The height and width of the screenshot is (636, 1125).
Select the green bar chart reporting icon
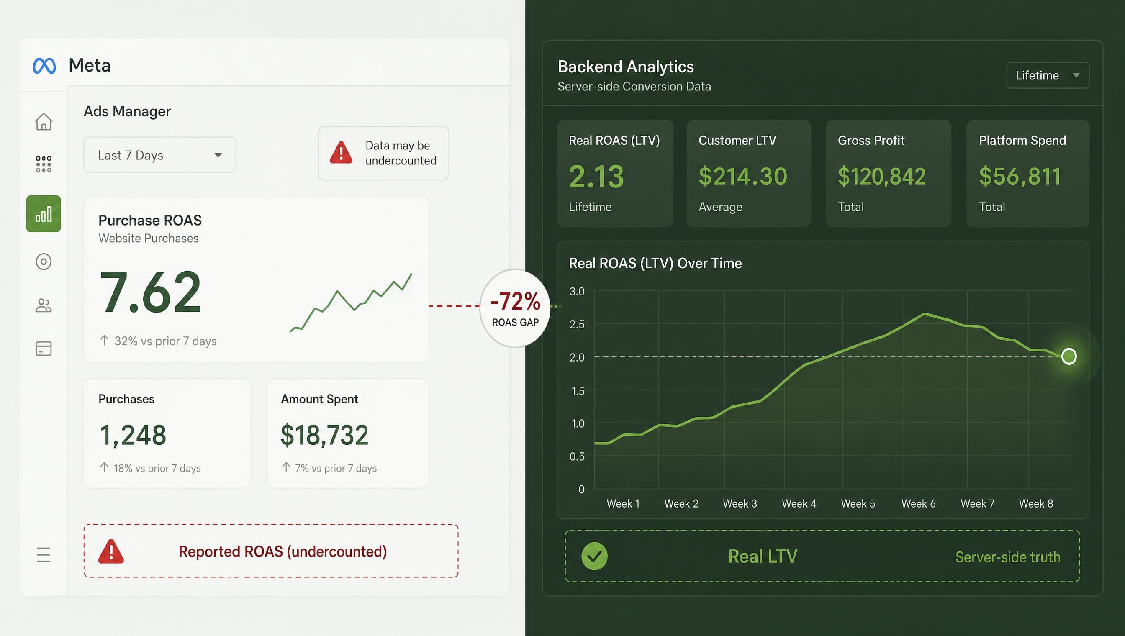(44, 213)
